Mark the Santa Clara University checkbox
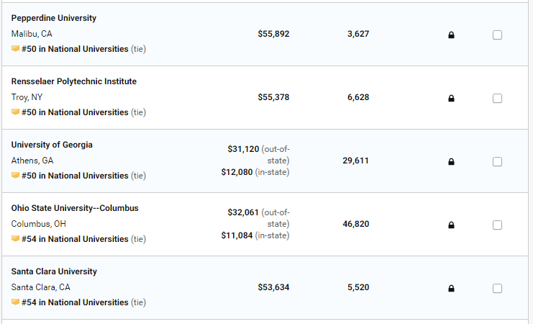The image size is (533, 324). click(x=497, y=289)
